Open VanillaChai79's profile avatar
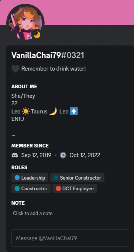The width and height of the screenshot is (134, 252). [25, 23]
